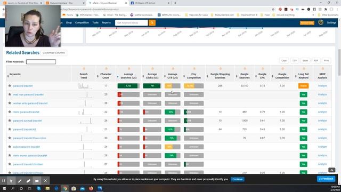Viewport: 341px width, 192px height.
Task: Open the Windows Start menu
Action: [x=4, y=188]
